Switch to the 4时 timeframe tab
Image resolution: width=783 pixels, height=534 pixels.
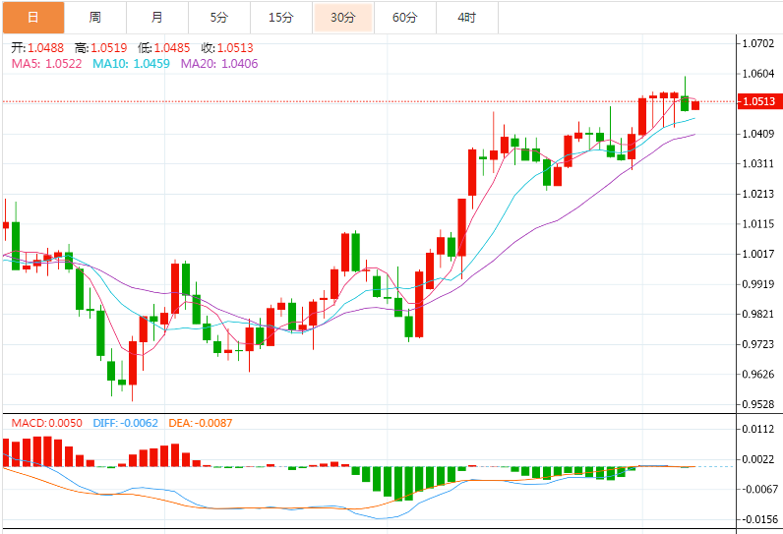(x=466, y=18)
